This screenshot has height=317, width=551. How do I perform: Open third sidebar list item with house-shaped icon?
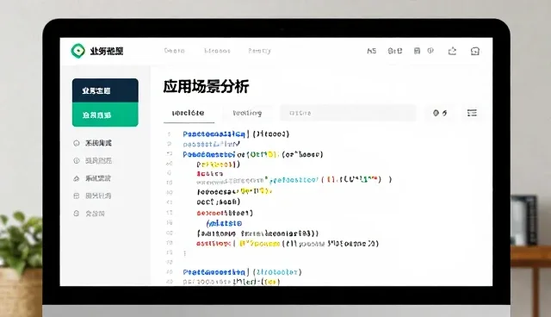coord(92,178)
